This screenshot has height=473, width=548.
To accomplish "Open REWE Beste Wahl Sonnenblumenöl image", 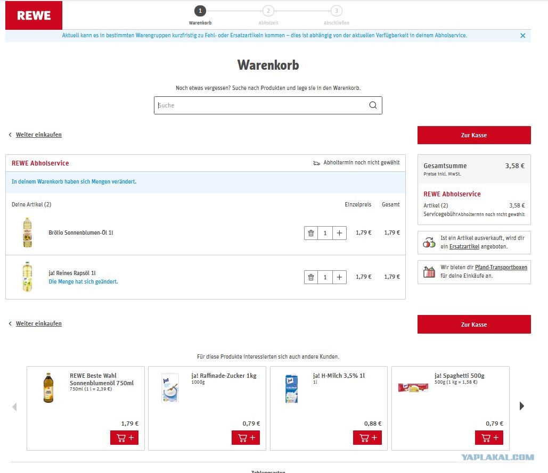I will [x=48, y=387].
